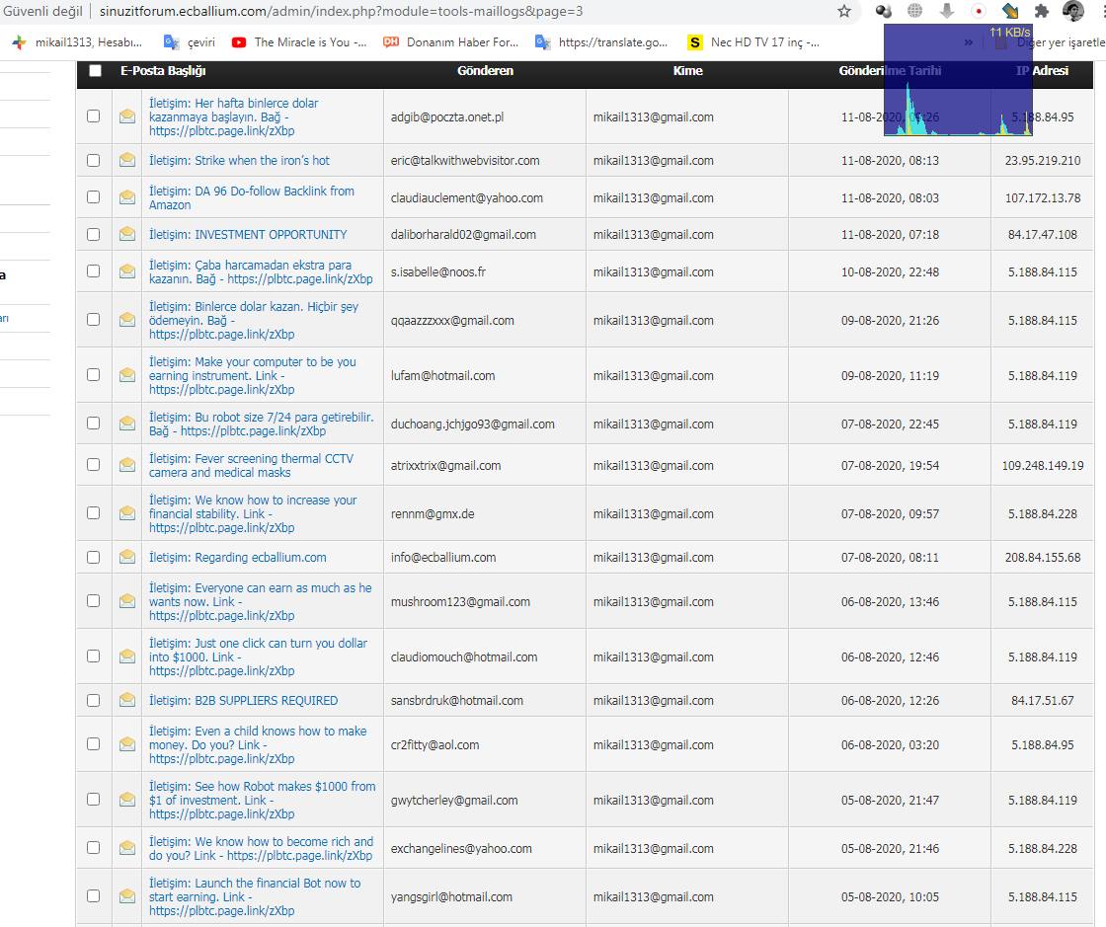Toggle the select-all checkbox in table header
1106x927 pixels.
click(x=95, y=71)
